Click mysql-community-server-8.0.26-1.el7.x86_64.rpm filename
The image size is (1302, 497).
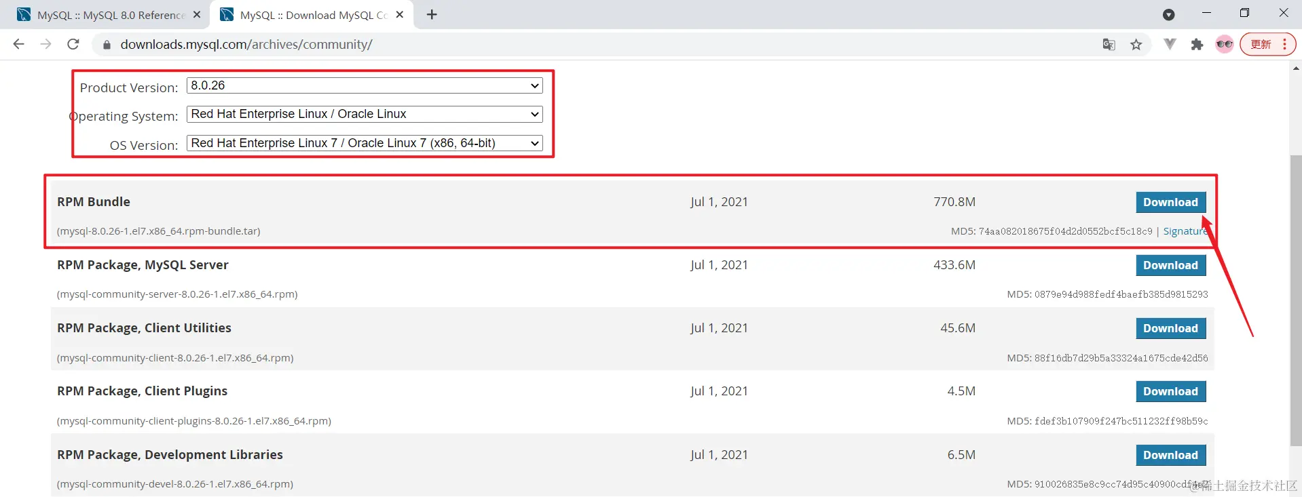tap(177, 294)
